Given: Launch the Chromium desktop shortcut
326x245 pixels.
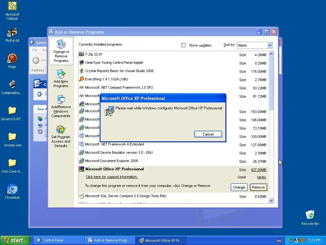Looking at the screenshot, I should pyautogui.click(x=12, y=192).
